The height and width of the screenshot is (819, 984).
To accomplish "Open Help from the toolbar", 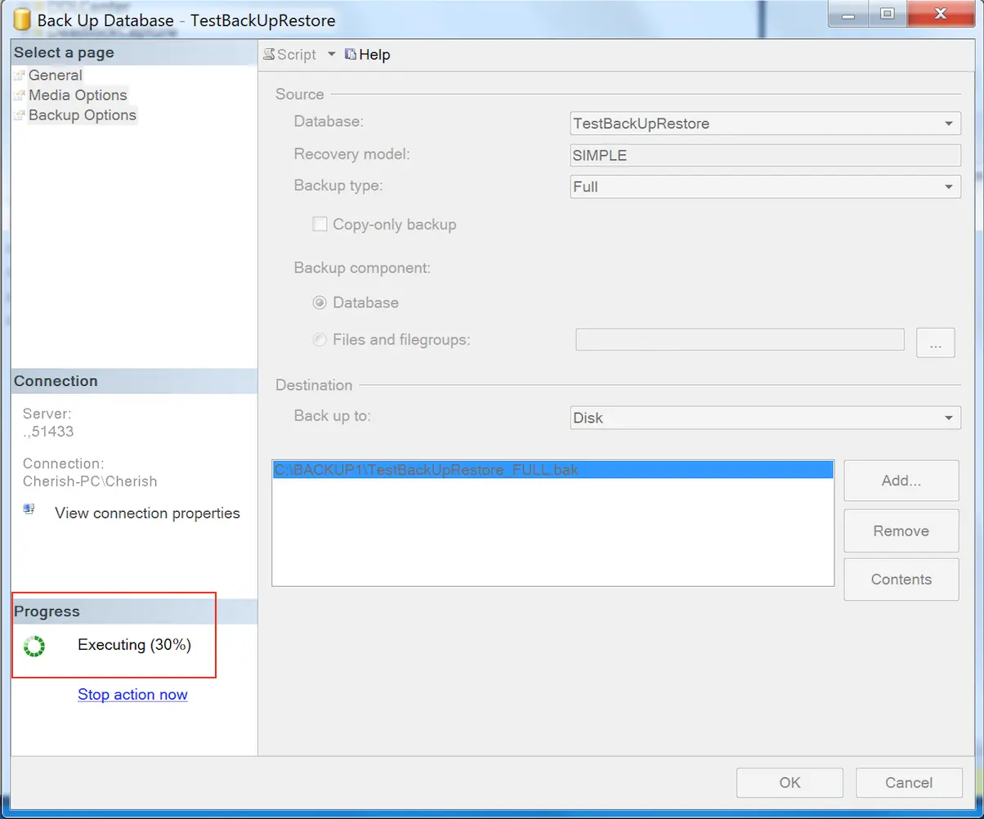I will [x=374, y=55].
